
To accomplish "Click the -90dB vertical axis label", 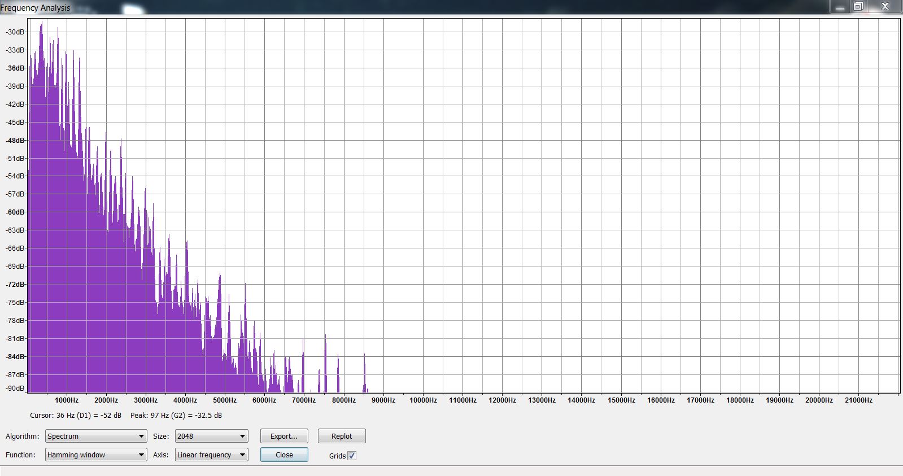I will click(15, 388).
